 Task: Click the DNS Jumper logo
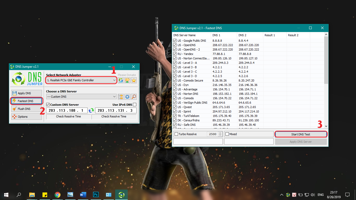click(27, 79)
